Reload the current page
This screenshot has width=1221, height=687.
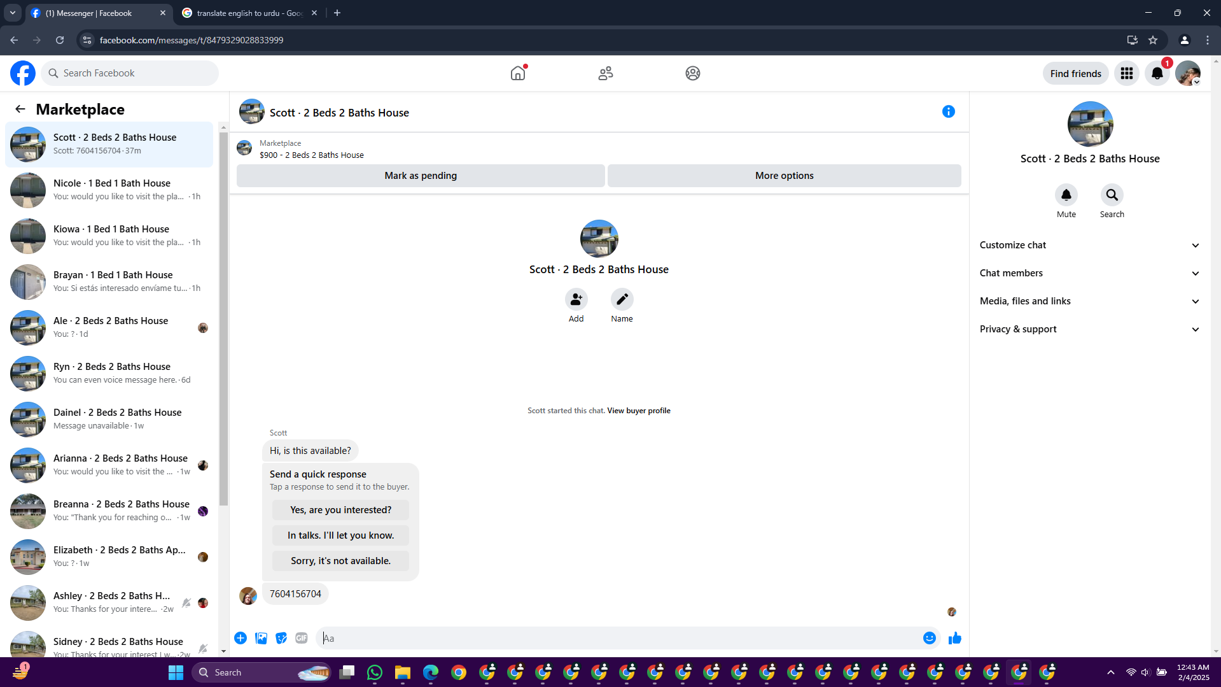click(x=60, y=40)
